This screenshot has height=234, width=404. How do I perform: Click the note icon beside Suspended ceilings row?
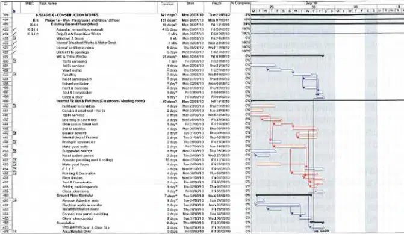14,151
